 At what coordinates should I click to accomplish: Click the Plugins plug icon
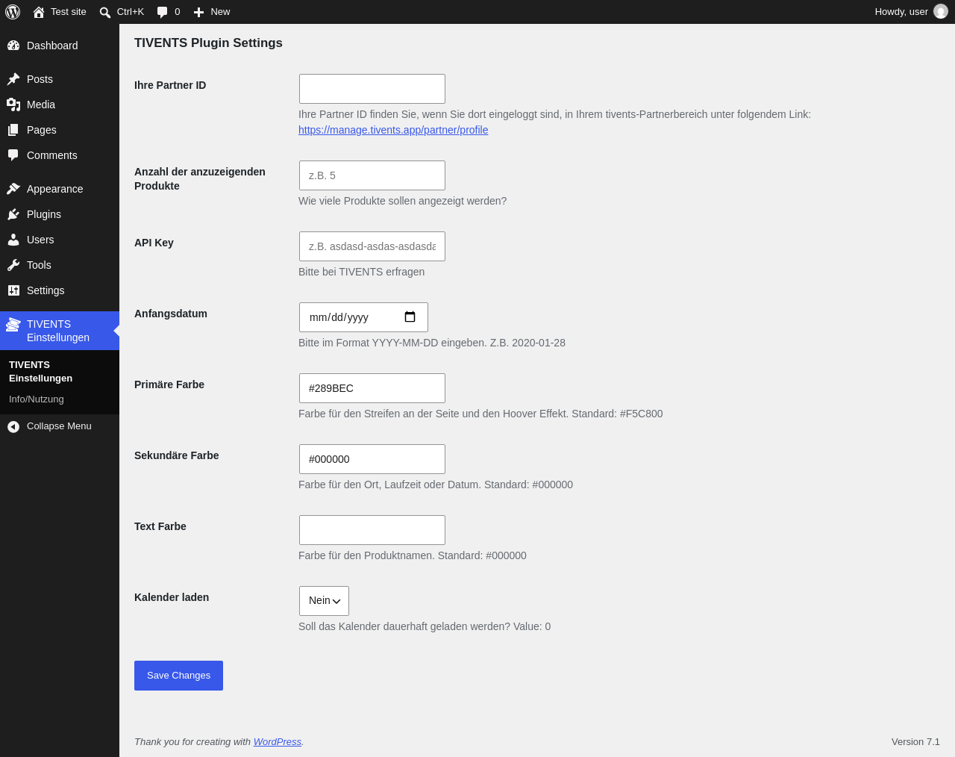pos(13,214)
